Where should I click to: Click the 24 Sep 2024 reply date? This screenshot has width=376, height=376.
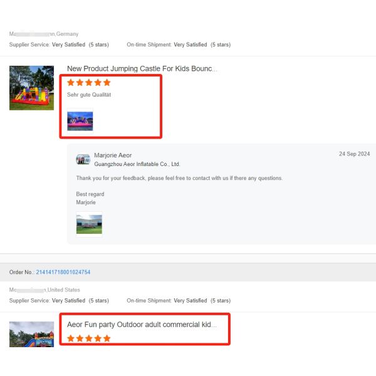coord(355,154)
